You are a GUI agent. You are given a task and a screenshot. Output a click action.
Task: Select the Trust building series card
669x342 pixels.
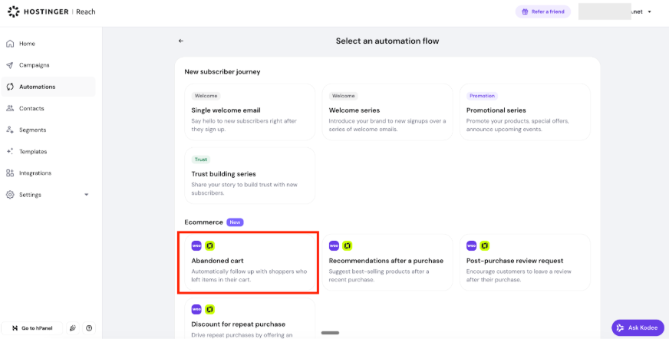(249, 176)
